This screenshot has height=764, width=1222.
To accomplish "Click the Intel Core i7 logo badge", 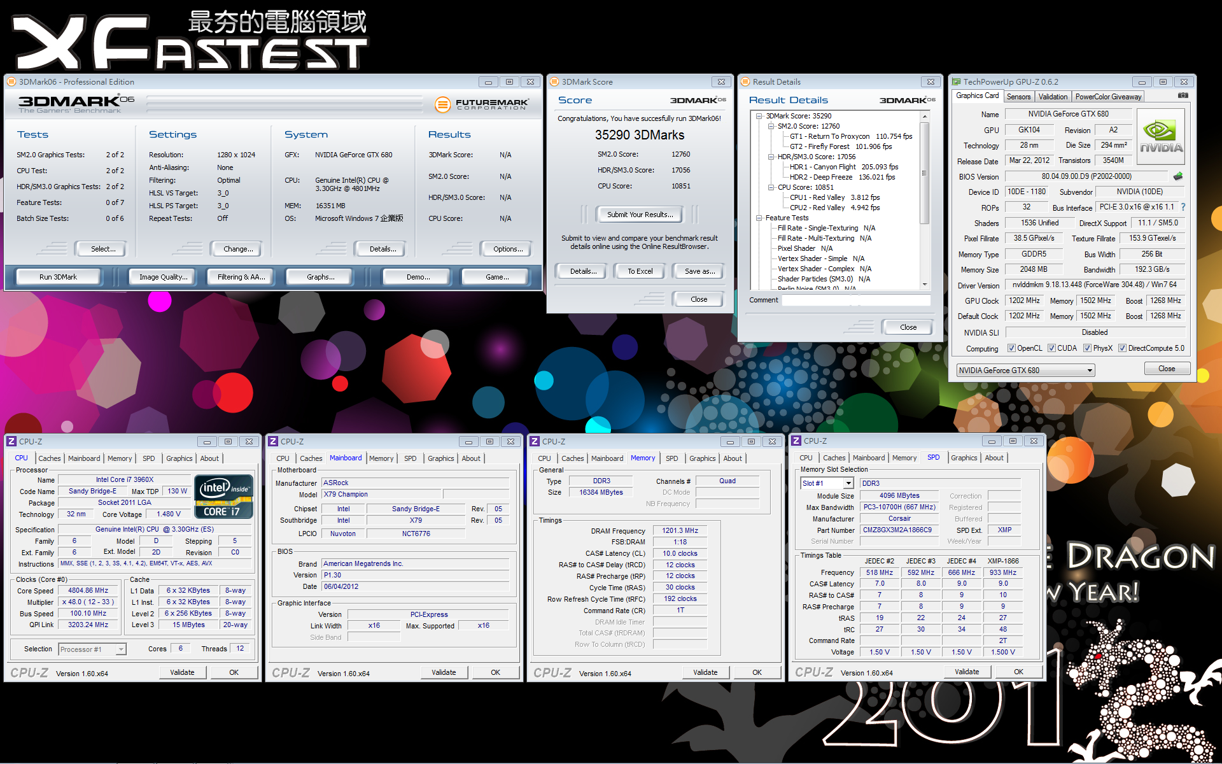I will 223,497.
